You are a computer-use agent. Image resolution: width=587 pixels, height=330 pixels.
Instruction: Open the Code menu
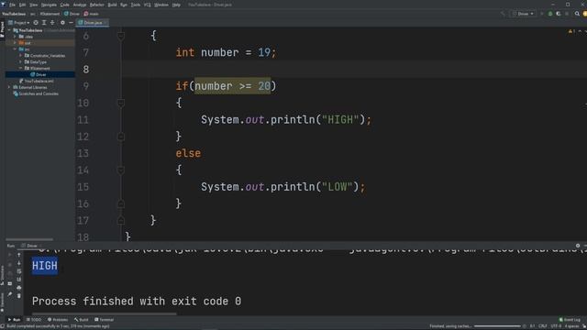point(65,5)
